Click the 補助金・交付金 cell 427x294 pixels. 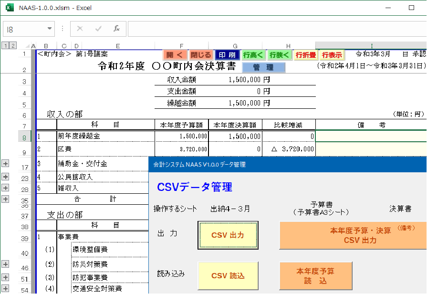[x=103, y=164]
